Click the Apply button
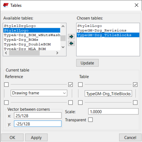Viewport: 142px width, 142px height. click(x=37, y=138)
